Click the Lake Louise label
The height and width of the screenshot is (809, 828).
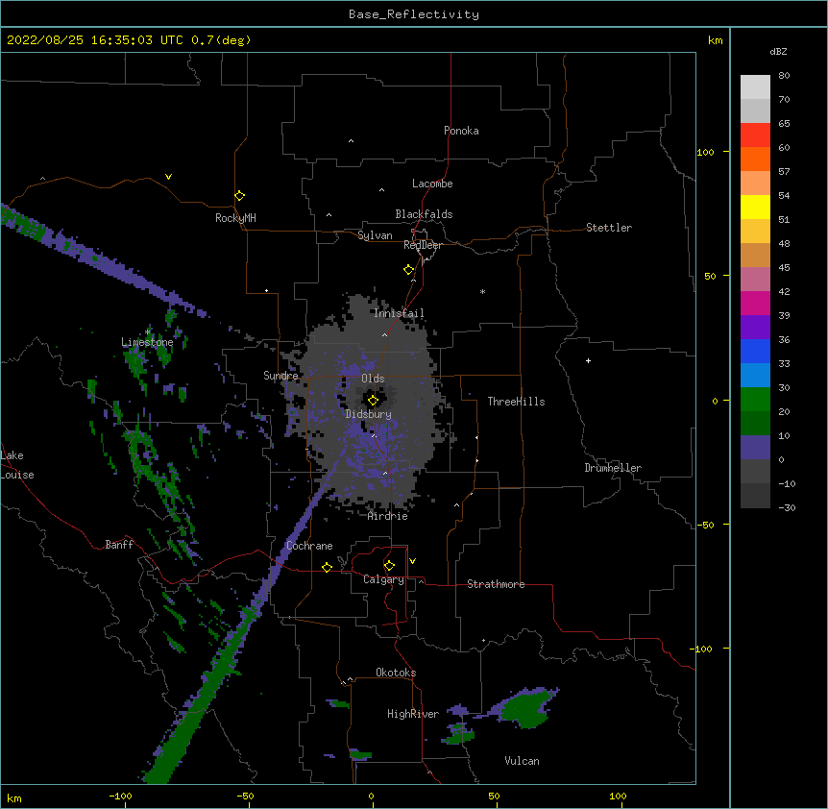tap(17, 465)
